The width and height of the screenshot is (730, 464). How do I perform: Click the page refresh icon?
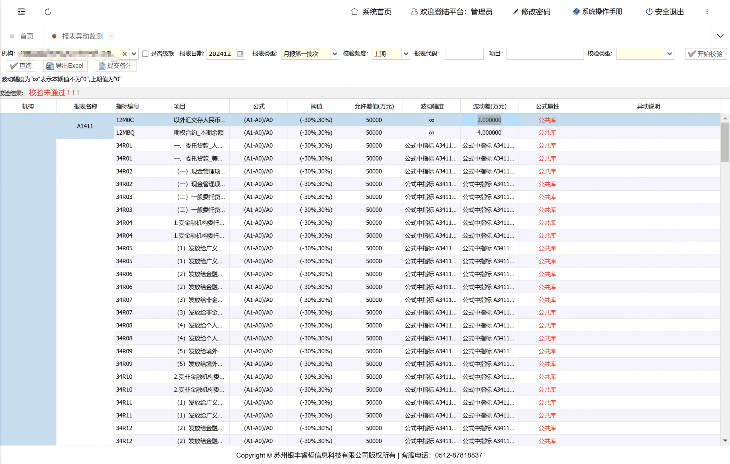point(48,11)
